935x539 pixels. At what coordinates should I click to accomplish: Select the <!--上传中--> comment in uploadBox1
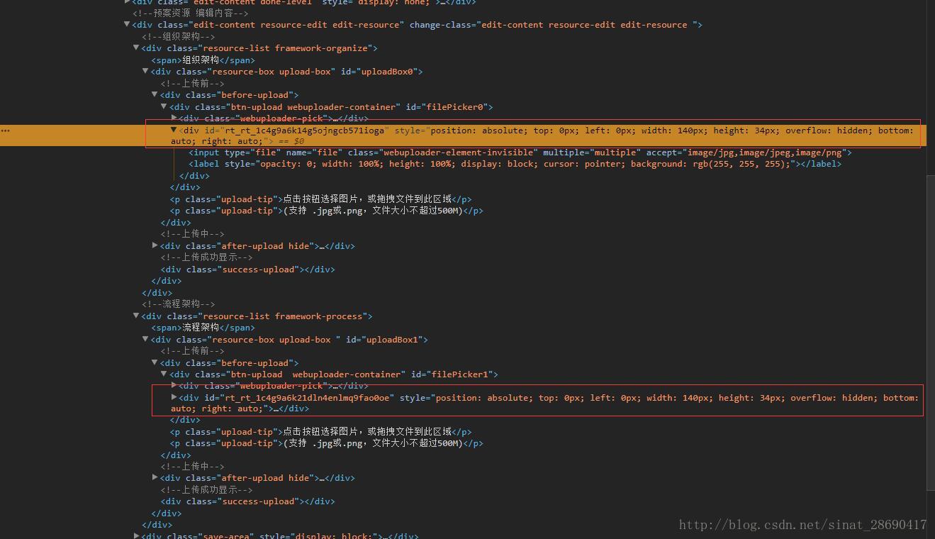(x=192, y=467)
